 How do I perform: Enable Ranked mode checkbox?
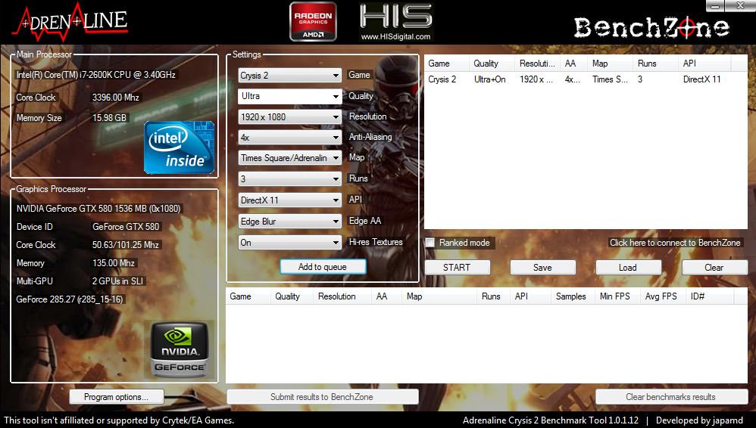(x=430, y=243)
